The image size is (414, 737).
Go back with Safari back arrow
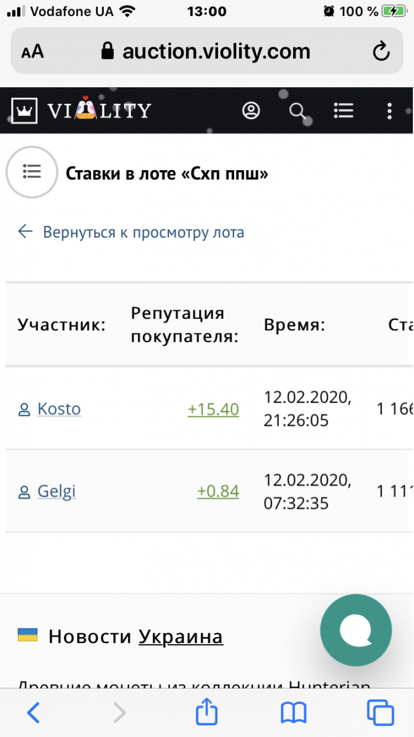coord(34,712)
